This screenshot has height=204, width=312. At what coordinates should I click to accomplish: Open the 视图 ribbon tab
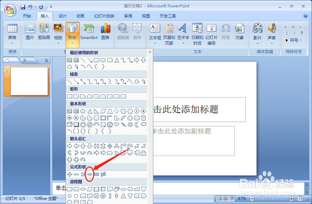coord(146,16)
